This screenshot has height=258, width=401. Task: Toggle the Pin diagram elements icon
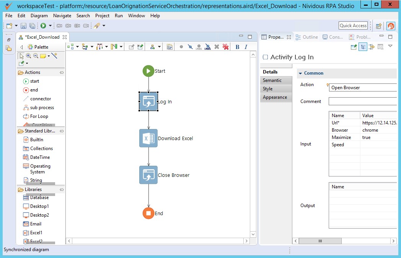click(132, 47)
